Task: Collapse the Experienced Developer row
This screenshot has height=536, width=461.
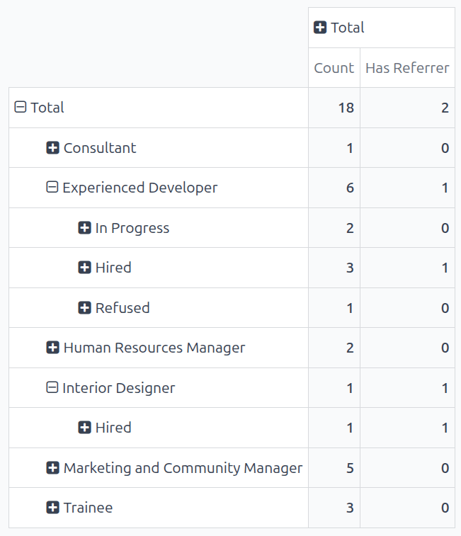Action: [52, 188]
